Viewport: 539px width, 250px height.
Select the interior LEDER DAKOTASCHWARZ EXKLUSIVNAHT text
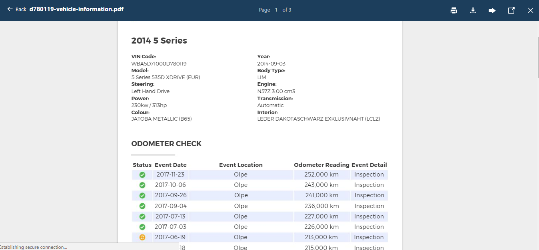pos(319,119)
